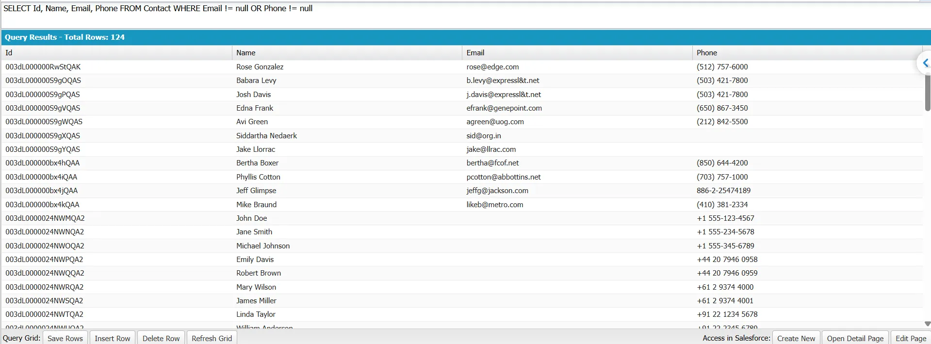Select the Edna Frank name cell
Screen dimensions: 931x344
pyautogui.click(x=347, y=108)
